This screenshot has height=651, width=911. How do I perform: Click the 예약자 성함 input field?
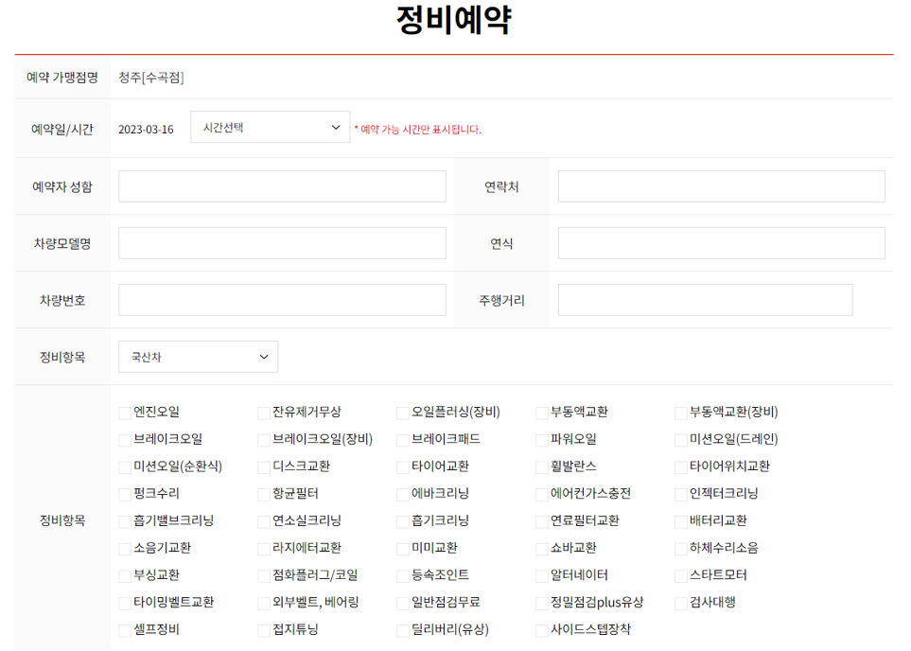coord(282,186)
